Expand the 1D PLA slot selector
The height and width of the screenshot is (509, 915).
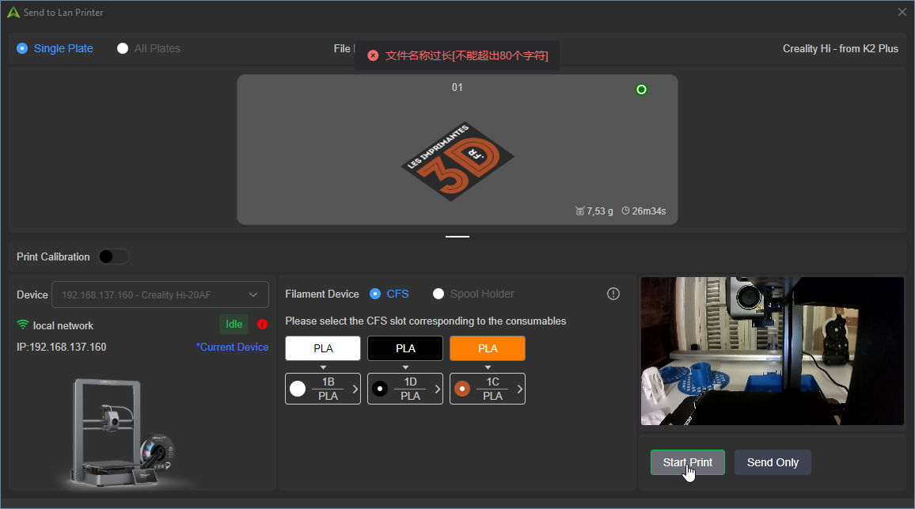point(405,389)
